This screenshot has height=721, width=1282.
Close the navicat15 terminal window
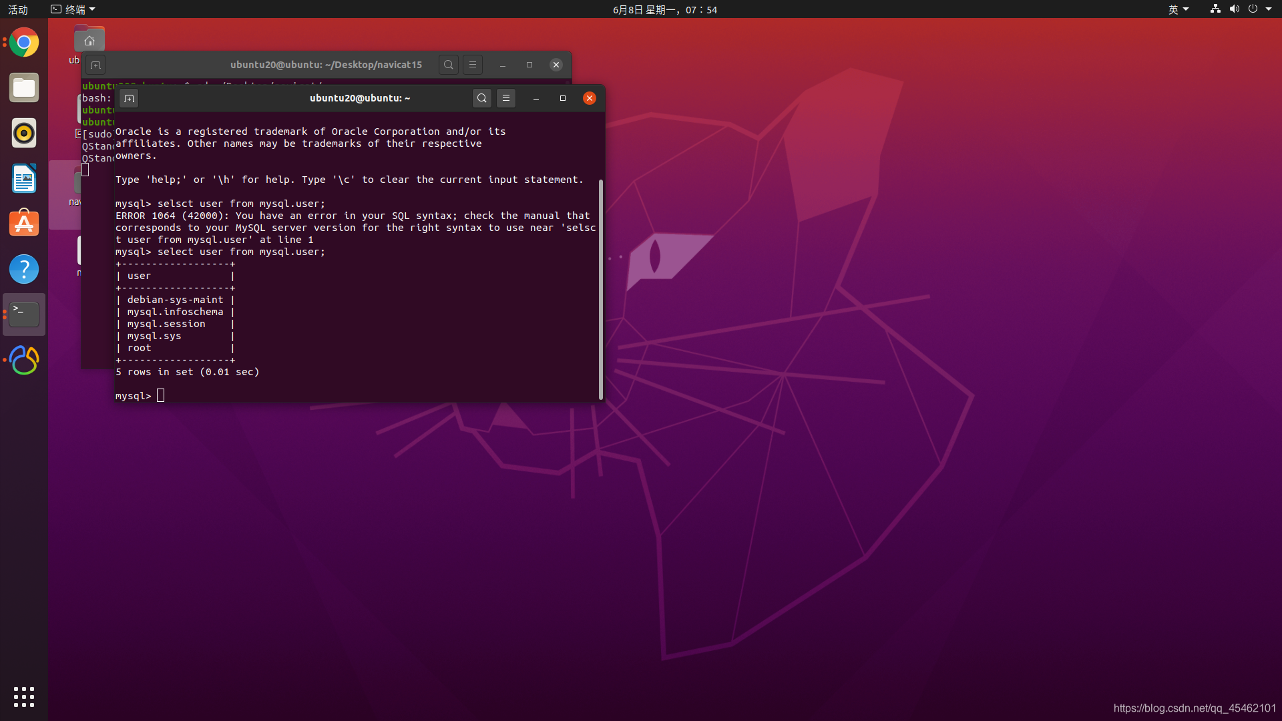556,65
